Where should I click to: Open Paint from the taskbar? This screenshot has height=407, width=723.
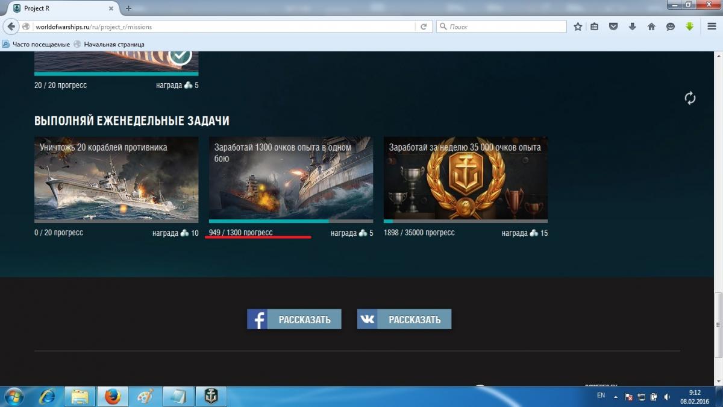(145, 396)
